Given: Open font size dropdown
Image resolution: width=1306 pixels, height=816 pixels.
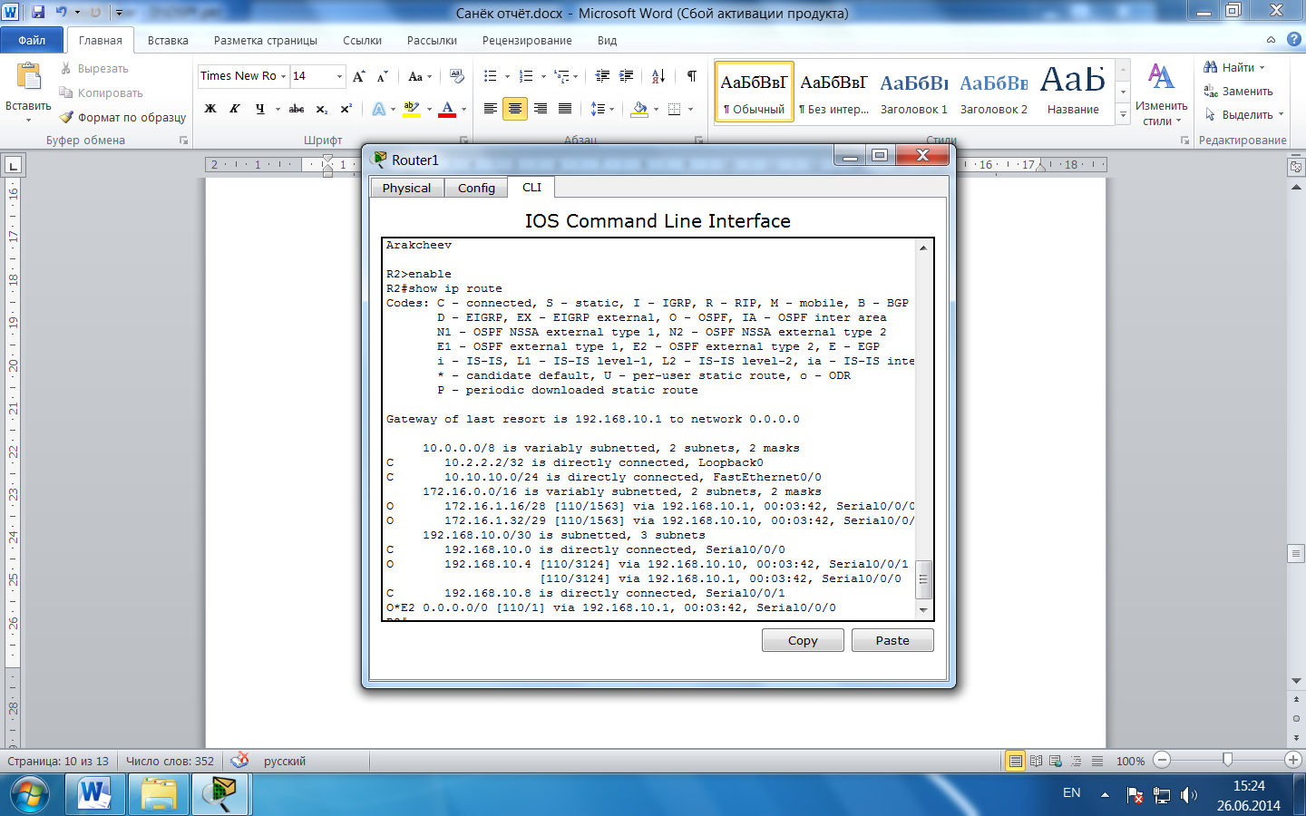Looking at the screenshot, I should (340, 76).
